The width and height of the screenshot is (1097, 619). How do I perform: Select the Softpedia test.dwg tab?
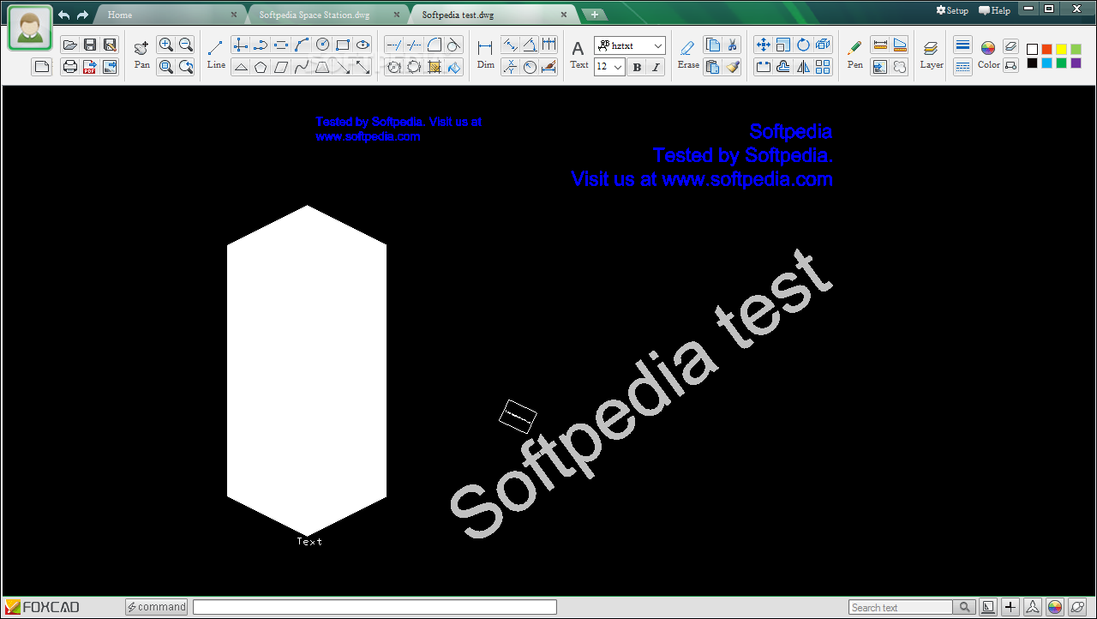458,15
